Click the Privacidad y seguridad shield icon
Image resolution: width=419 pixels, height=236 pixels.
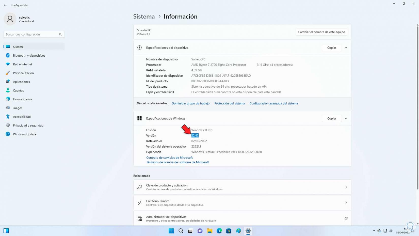click(8, 125)
